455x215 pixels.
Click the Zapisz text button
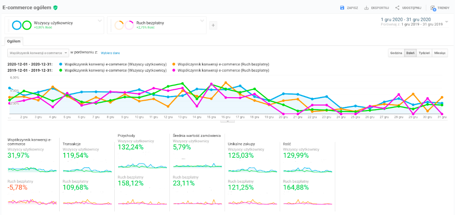[x=352, y=8]
